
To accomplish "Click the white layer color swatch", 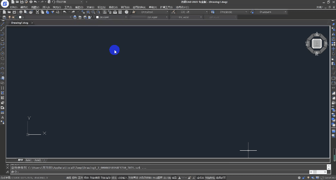I will (20, 17).
